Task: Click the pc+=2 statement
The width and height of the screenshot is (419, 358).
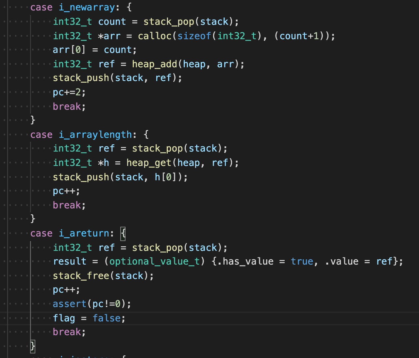Action: coord(69,92)
